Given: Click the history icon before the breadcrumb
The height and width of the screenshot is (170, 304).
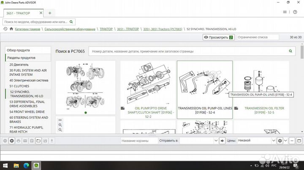Looking at the screenshot, I should 5,29.
